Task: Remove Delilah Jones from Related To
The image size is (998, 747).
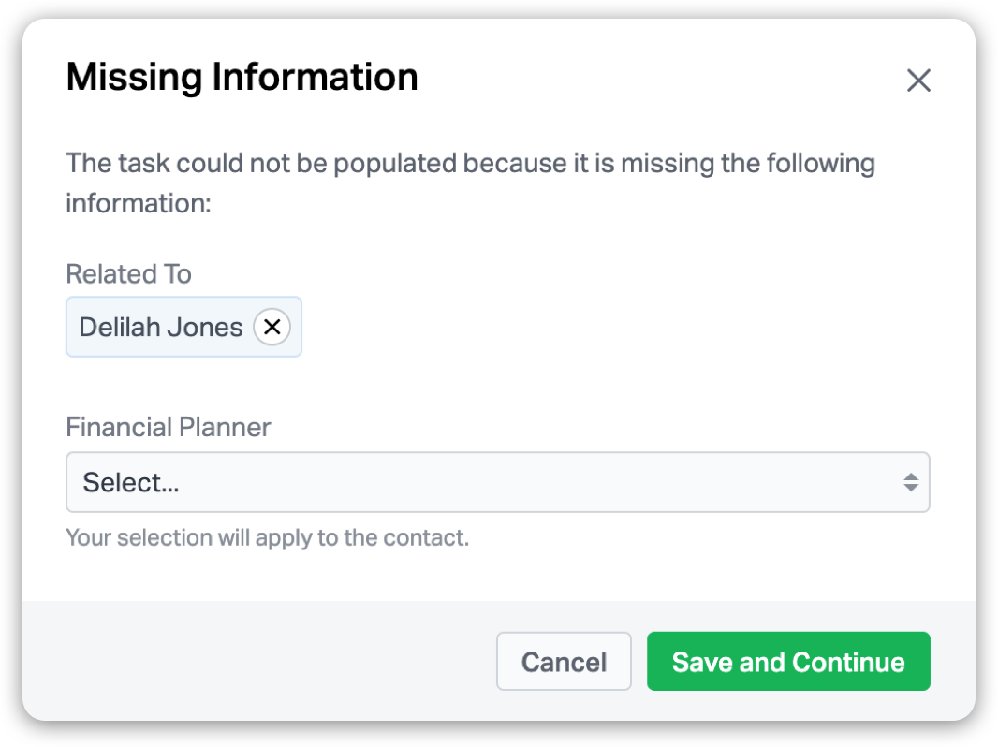Action: pos(272,327)
